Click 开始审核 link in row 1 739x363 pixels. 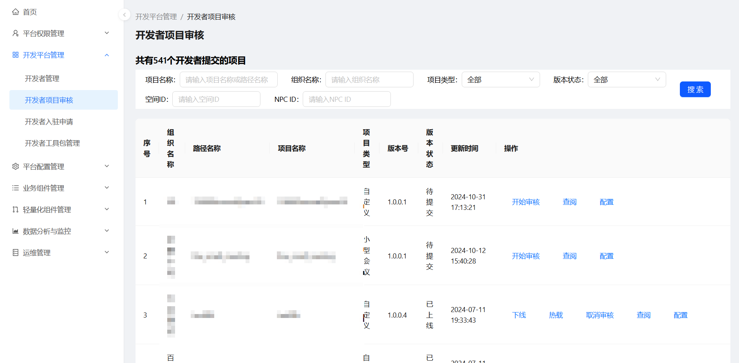(x=526, y=202)
